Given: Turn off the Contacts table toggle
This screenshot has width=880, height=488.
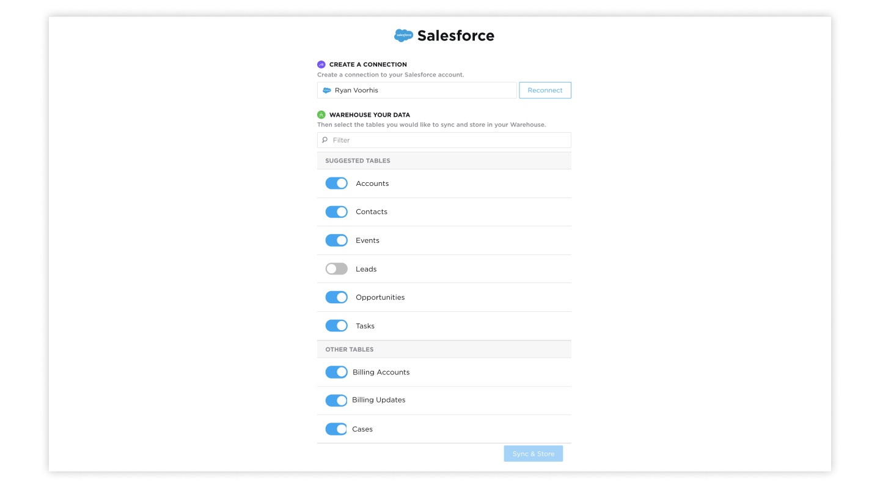Looking at the screenshot, I should (336, 212).
